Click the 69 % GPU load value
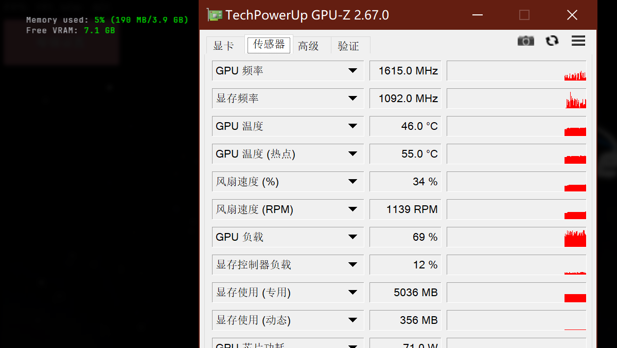Viewport: 617px width, 348px height. (x=406, y=237)
